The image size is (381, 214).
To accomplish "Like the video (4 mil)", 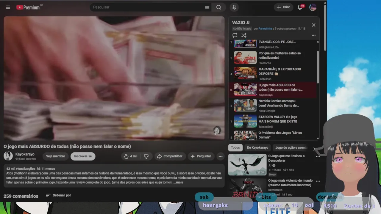I will point(130,156).
